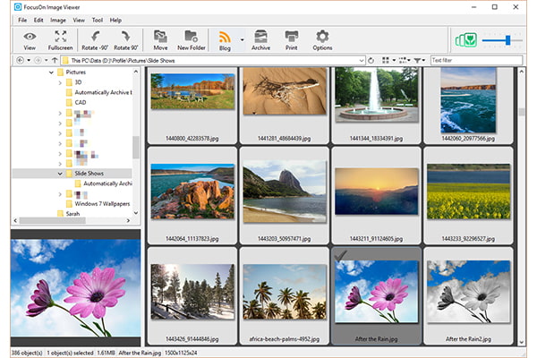Viewport: 537px width, 358px height.
Task: Click the Rotate 90° toolbar icon
Action: click(126, 37)
